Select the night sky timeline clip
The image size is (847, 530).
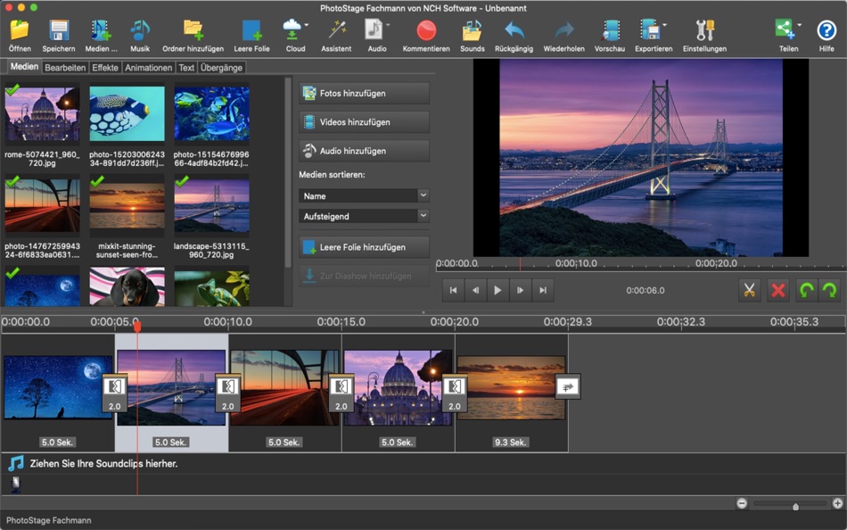[58, 393]
